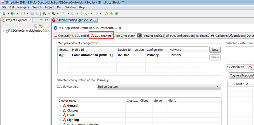Image resolution: width=254 pixels, height=125 pixels.
Task: Close the Z3ColorControlLightSoc.isc editor tab
Action: click(x=95, y=20)
